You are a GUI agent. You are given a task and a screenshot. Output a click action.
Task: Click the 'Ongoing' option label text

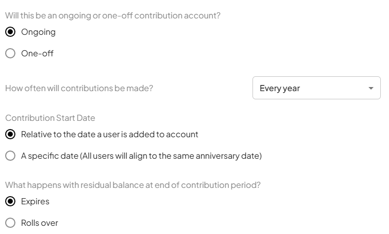coord(38,32)
